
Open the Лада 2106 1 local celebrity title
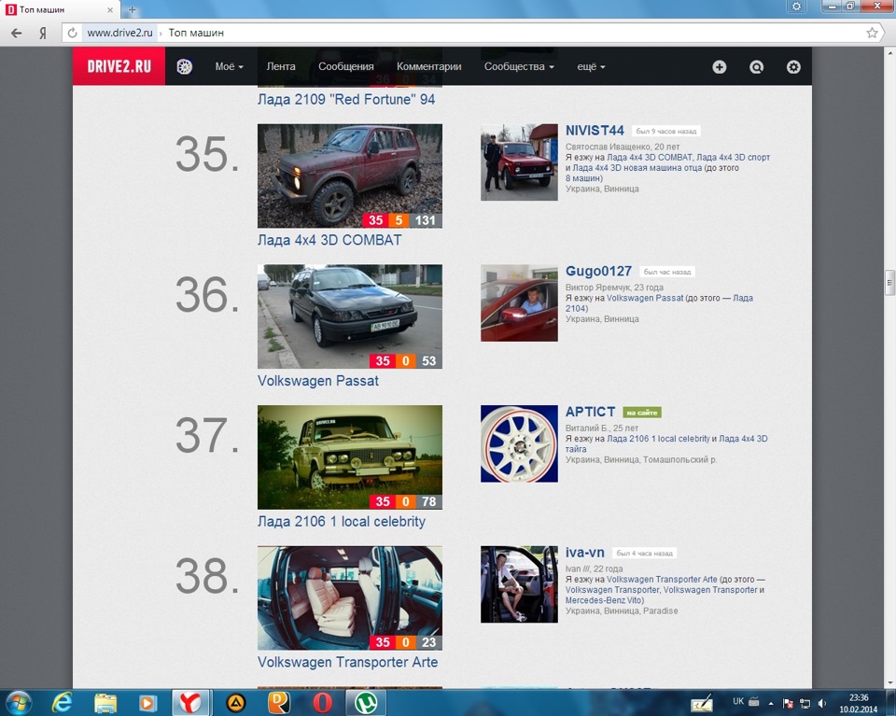342,521
